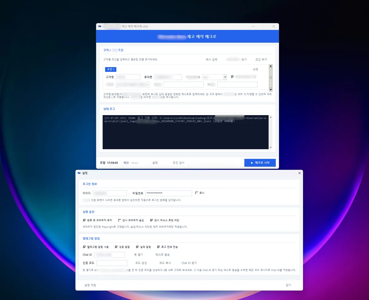Click 코드 생성 to generate a code
The width and height of the screenshot is (369, 300).
click(x=141, y=263)
